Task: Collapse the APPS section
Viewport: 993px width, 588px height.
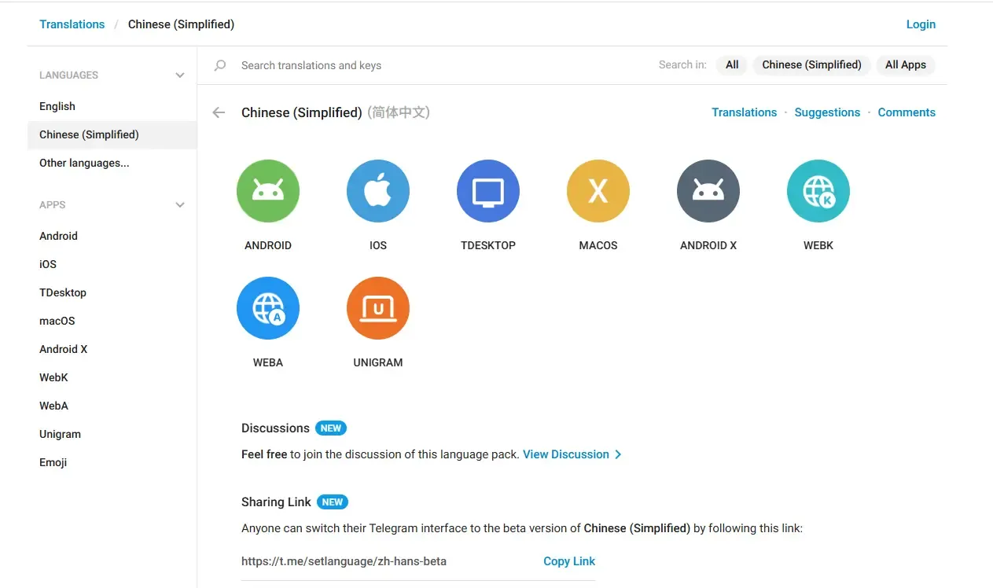Action: (x=179, y=204)
